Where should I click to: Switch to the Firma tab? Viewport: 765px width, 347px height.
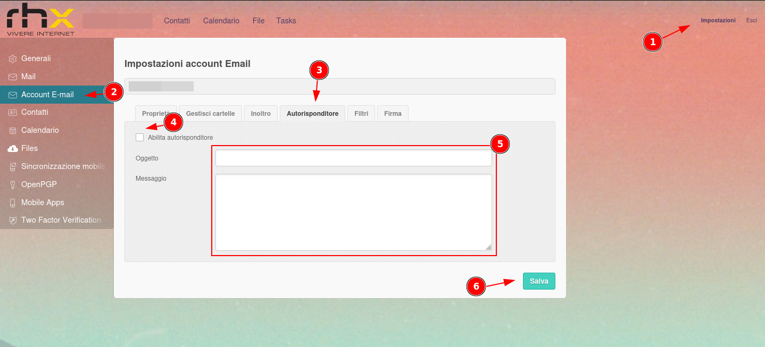click(x=393, y=114)
